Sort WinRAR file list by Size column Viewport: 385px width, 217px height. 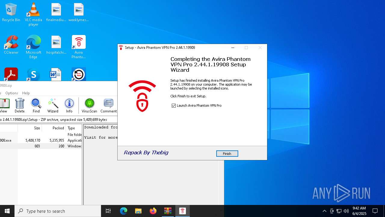[29, 128]
